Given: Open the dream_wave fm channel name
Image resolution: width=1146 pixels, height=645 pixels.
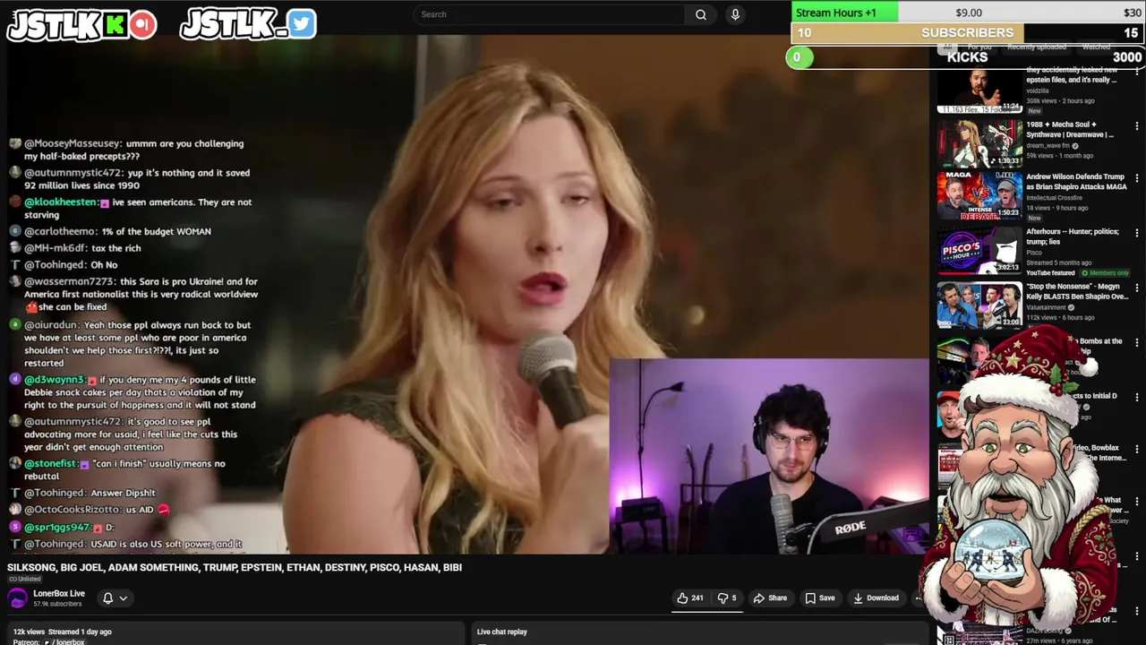Looking at the screenshot, I should [x=1048, y=145].
